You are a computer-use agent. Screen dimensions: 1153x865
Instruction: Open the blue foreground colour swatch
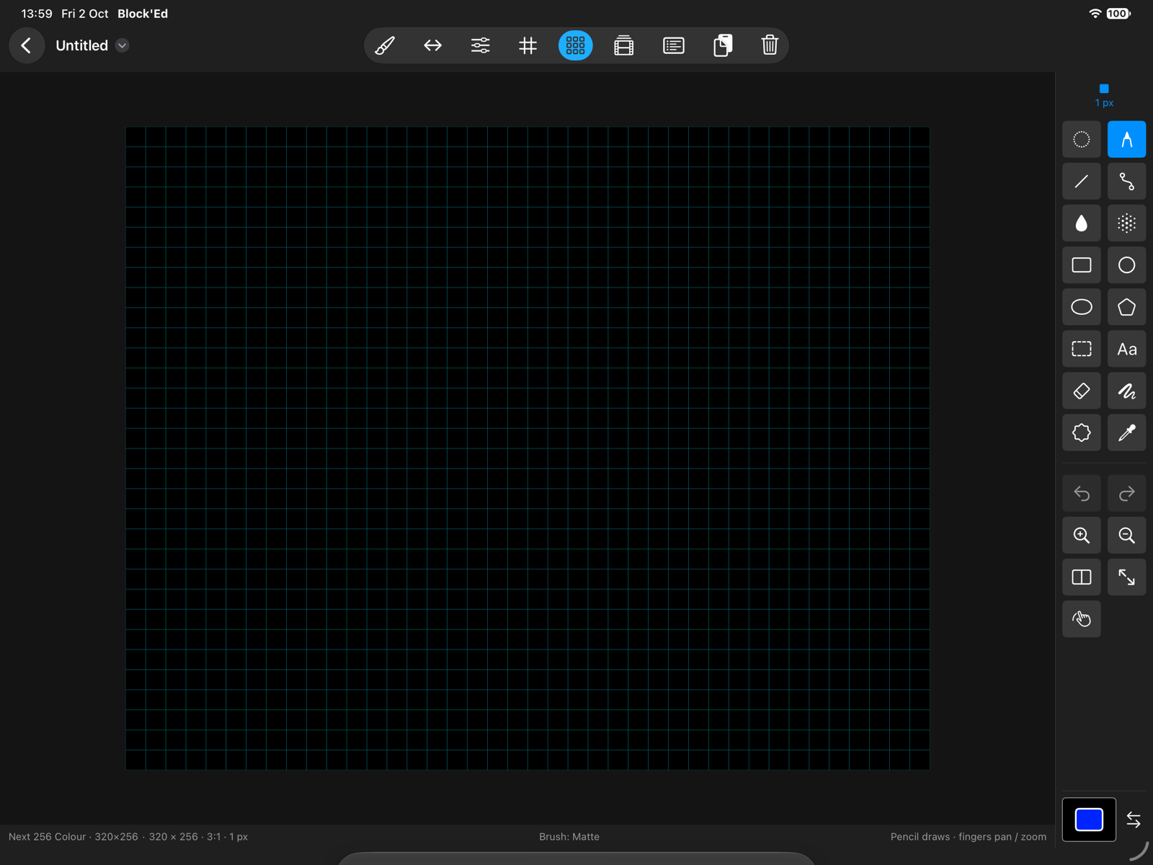(1089, 820)
